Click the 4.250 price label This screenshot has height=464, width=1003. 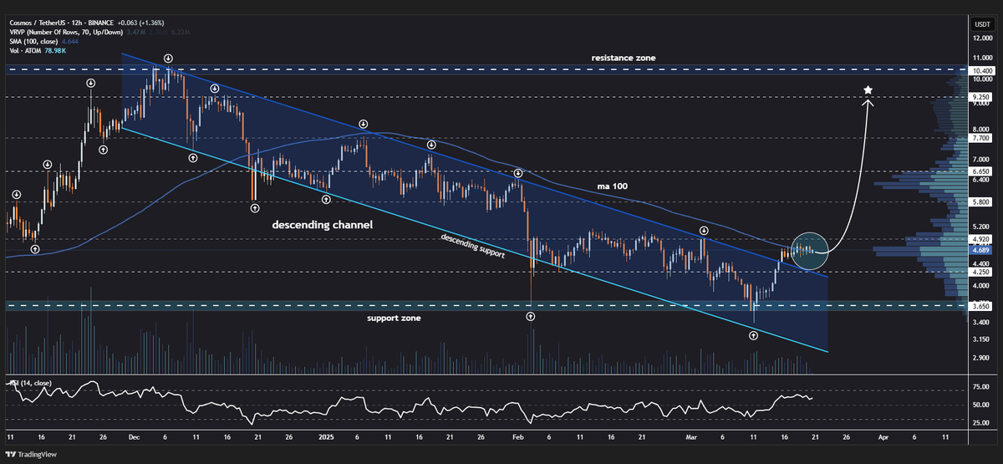(x=980, y=272)
